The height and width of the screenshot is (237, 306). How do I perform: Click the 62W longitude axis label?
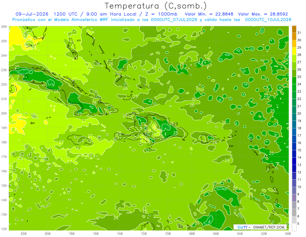(x=264, y=233)
